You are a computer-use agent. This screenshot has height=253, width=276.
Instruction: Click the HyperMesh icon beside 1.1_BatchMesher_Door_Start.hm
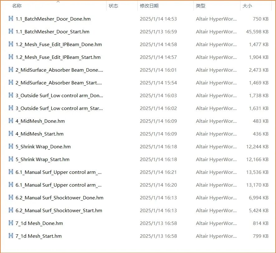coord(11,31)
